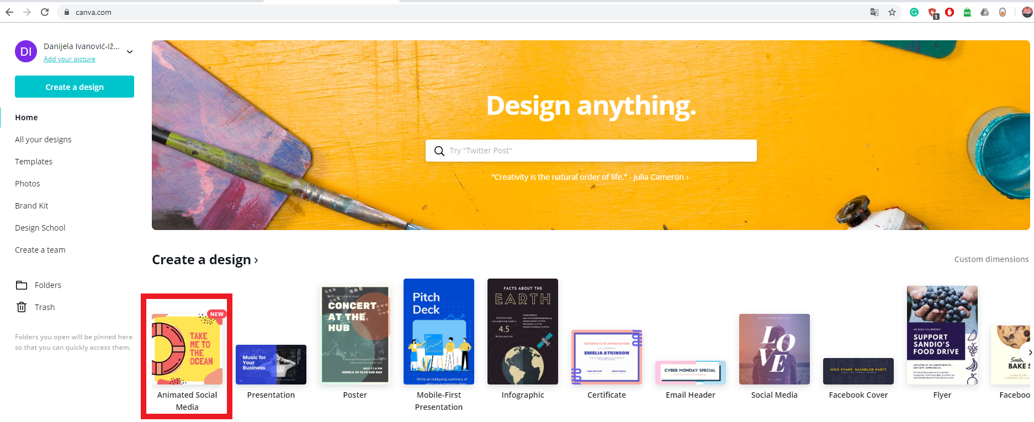The height and width of the screenshot is (422, 1034).
Task: Expand the Create a design heading
Action: 205,260
